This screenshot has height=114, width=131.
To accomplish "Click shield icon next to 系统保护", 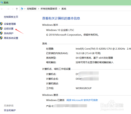I will coord(1,33).
